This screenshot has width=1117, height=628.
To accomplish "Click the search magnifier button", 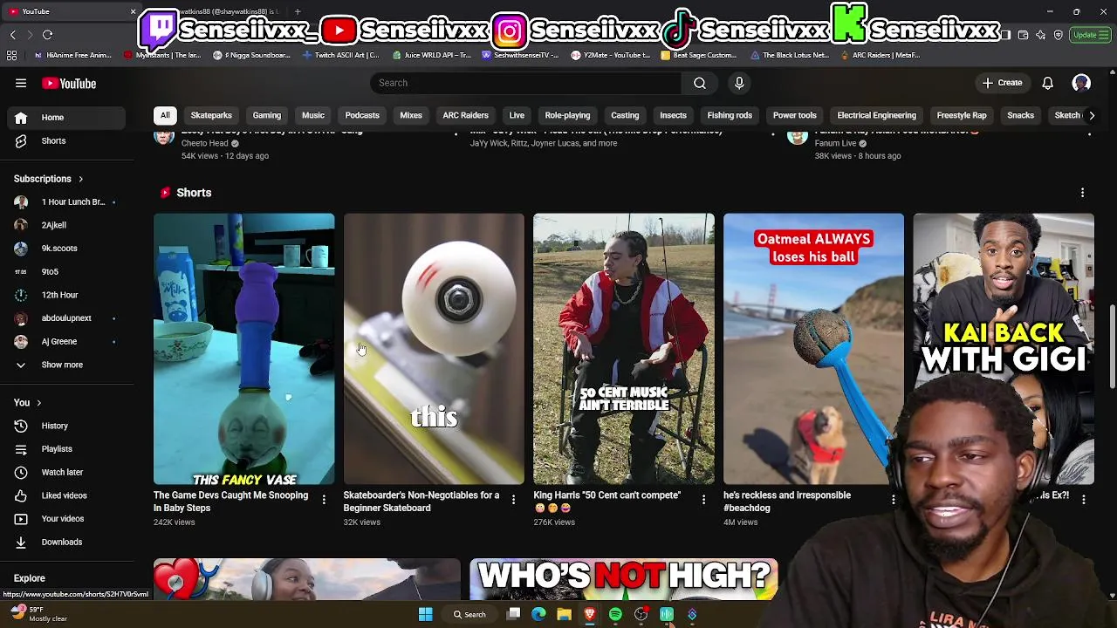I will 700,83.
